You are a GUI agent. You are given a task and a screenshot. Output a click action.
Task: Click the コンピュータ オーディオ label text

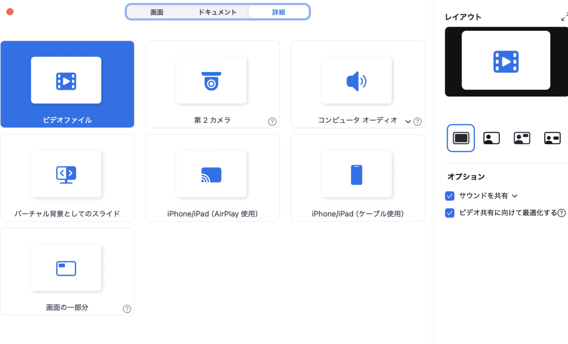pos(358,120)
